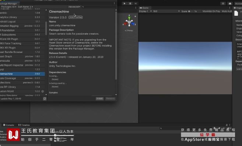The width and height of the screenshot is (242, 146).
Task: Open the cloud services icon
Action: pos(230,3)
